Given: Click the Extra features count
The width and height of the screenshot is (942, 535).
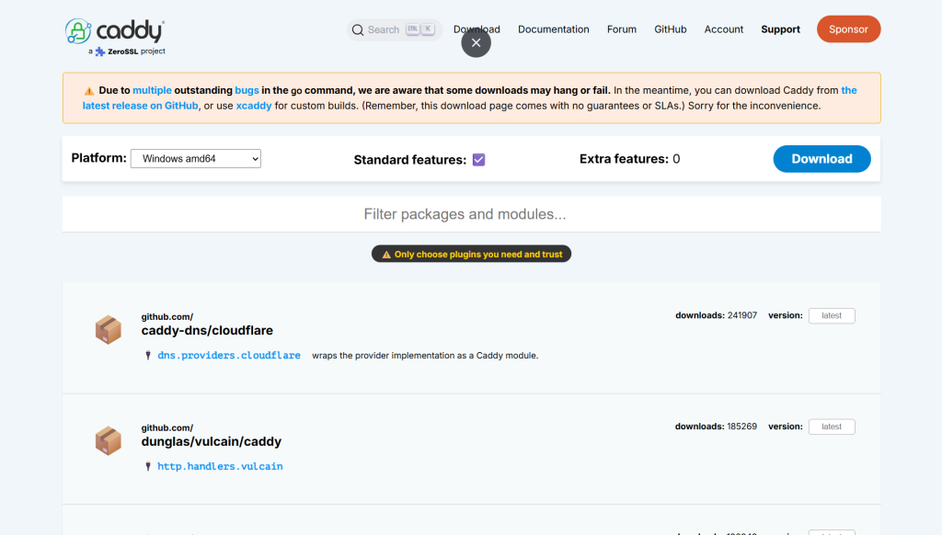Looking at the screenshot, I should tap(676, 159).
